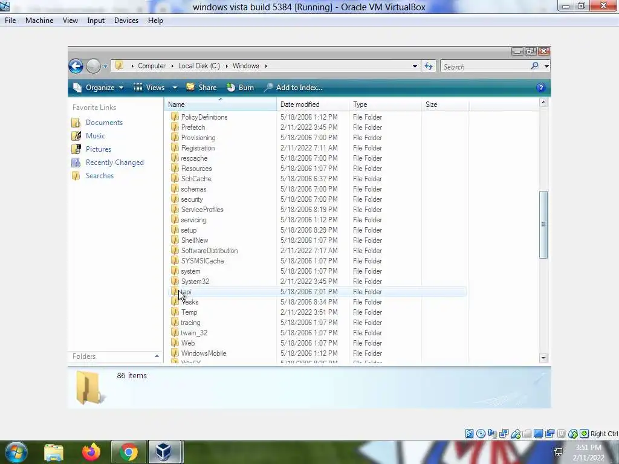Viewport: 619px width, 464px height.
Task: Open Pictures favorite link
Action: (99, 149)
